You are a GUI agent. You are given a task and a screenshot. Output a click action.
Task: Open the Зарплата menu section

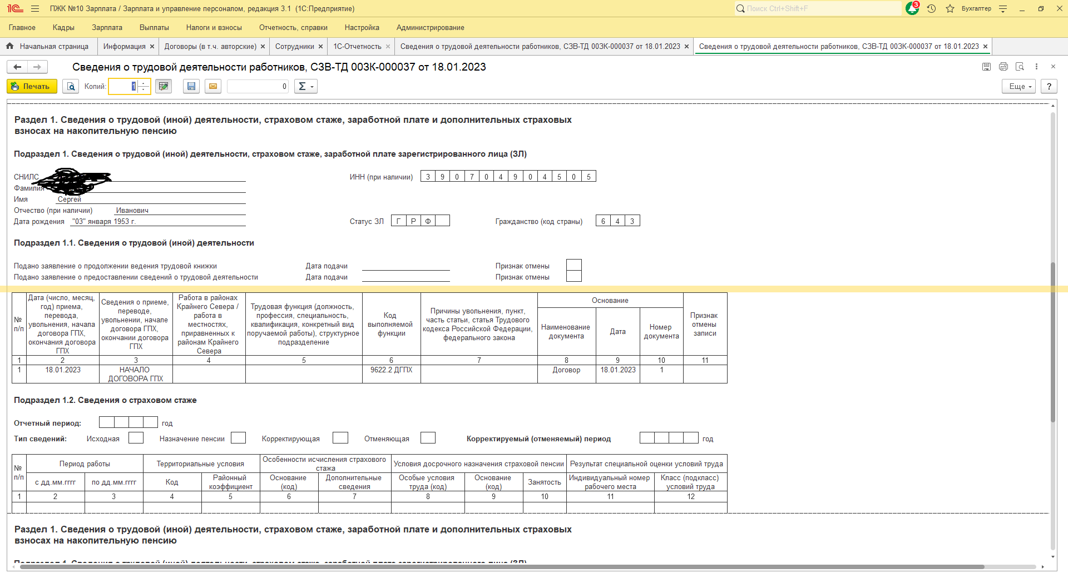coord(107,28)
